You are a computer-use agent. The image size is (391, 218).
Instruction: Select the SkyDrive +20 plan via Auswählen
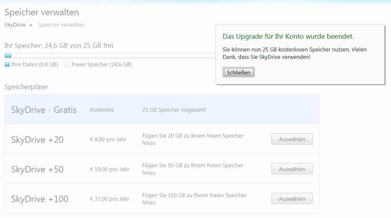pyautogui.click(x=292, y=139)
